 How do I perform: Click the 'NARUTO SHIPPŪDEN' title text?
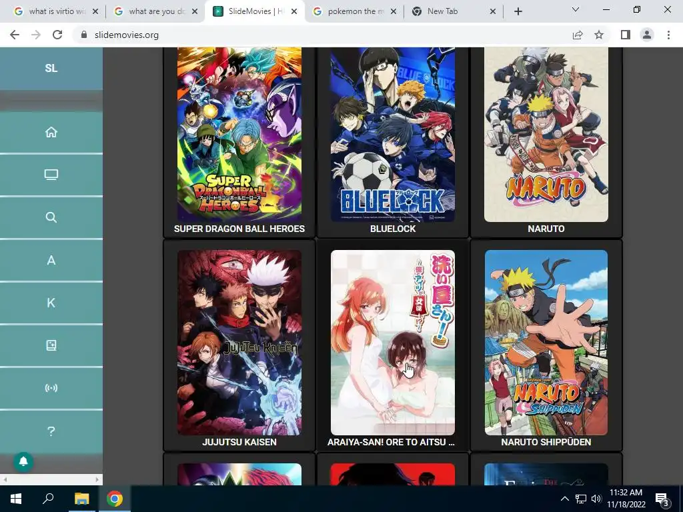tap(546, 442)
